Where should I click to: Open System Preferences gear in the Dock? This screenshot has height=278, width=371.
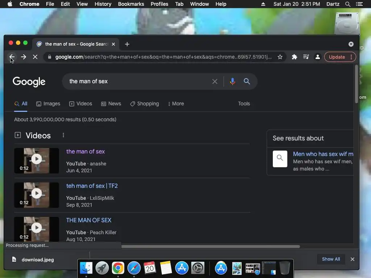tap(198, 268)
